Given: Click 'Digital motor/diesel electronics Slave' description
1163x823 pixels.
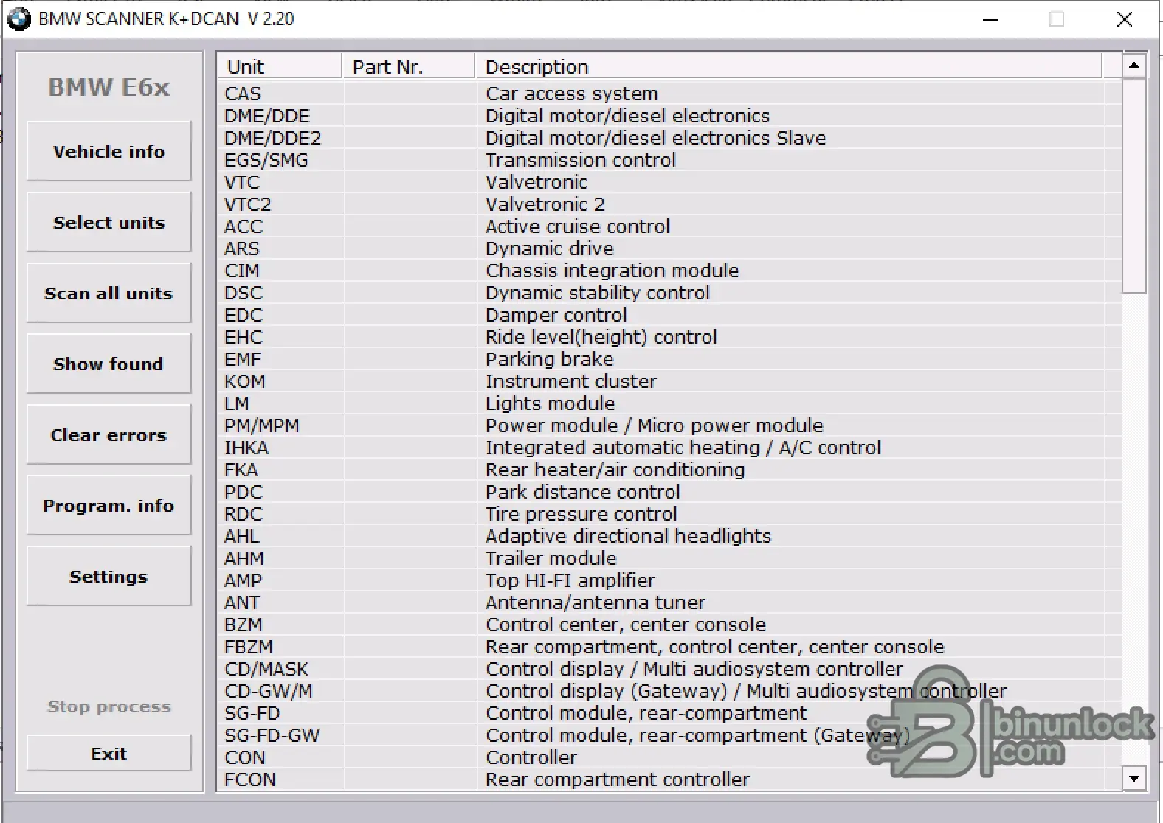Looking at the screenshot, I should [x=655, y=138].
